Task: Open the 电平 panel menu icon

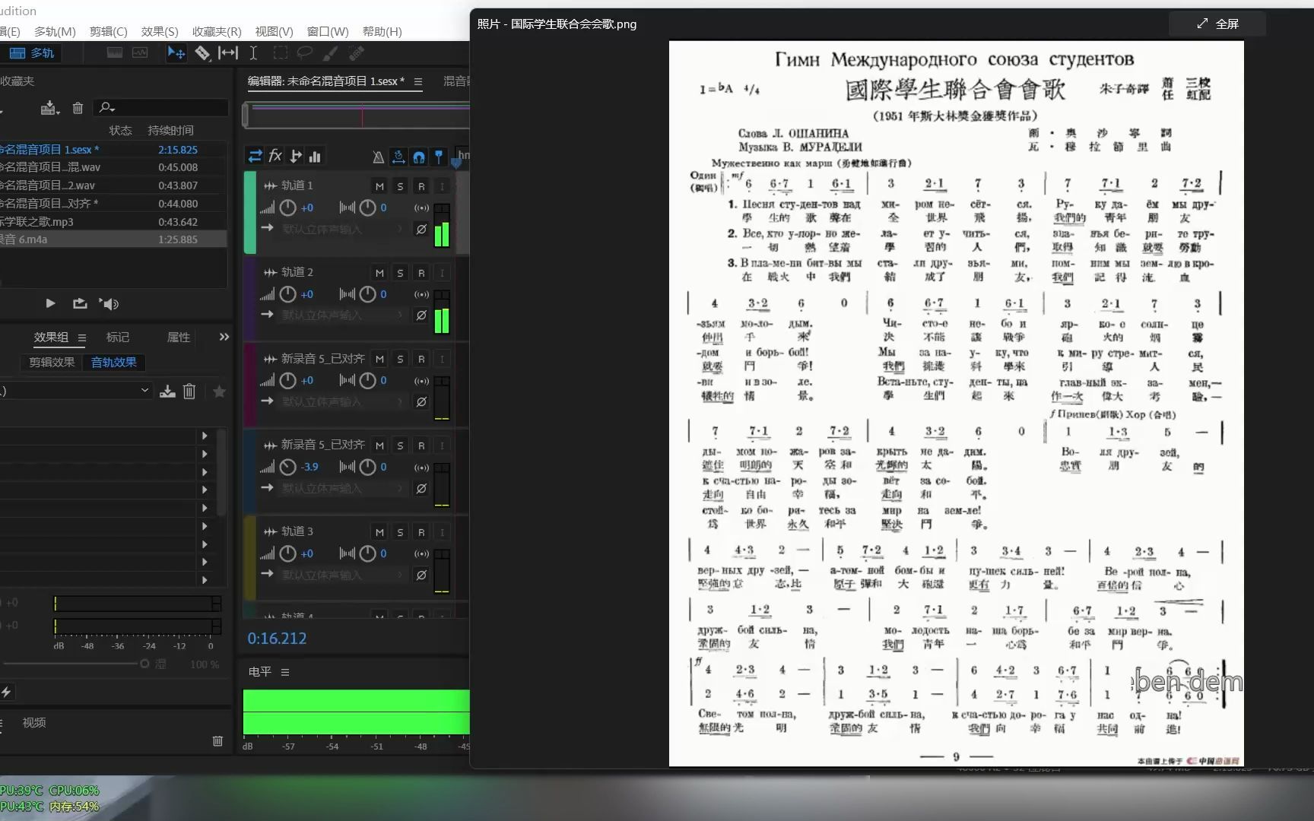Action: [285, 672]
